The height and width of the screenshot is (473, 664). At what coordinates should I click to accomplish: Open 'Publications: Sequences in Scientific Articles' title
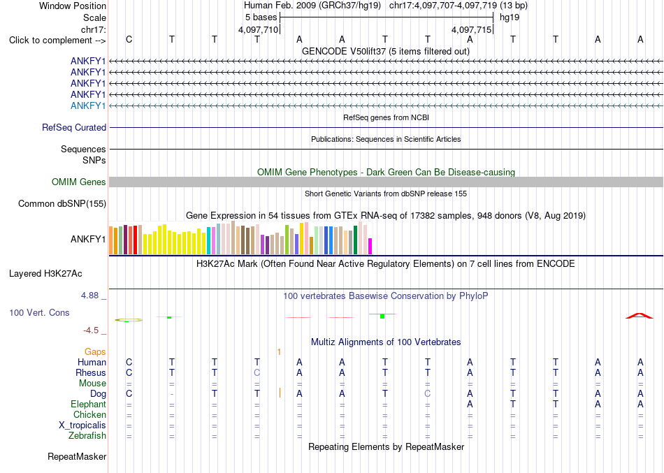(386, 139)
